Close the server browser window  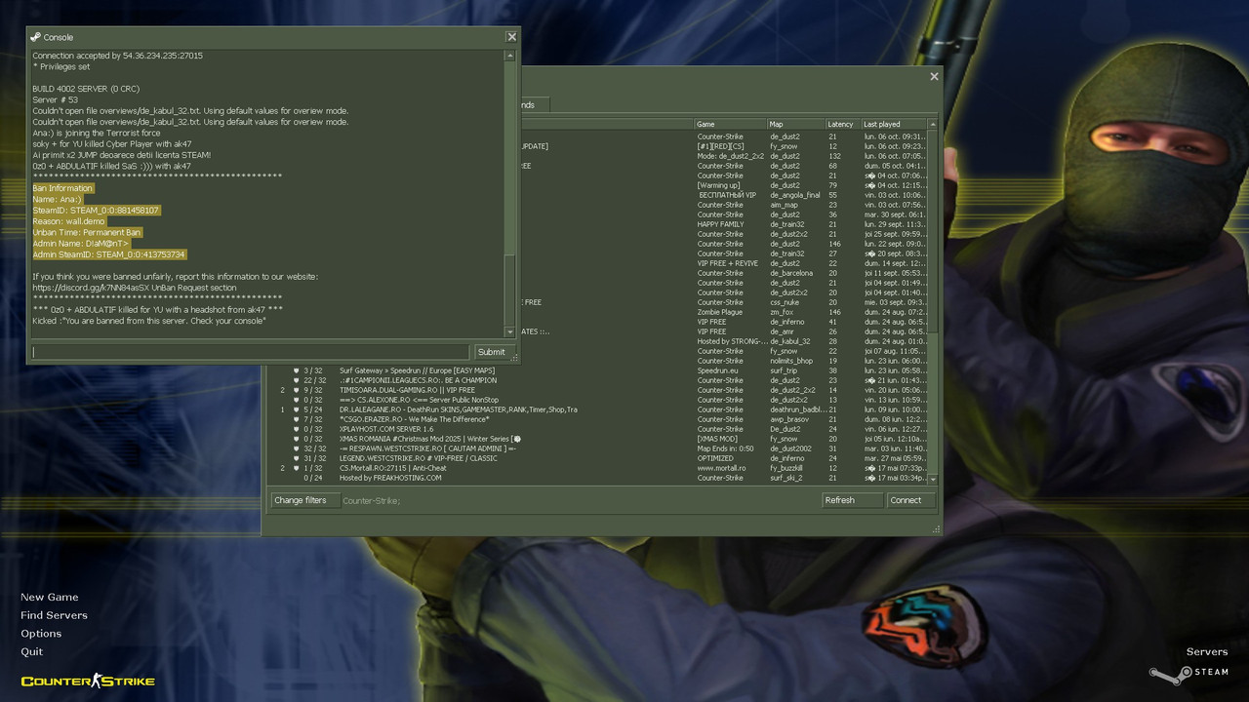pos(934,76)
